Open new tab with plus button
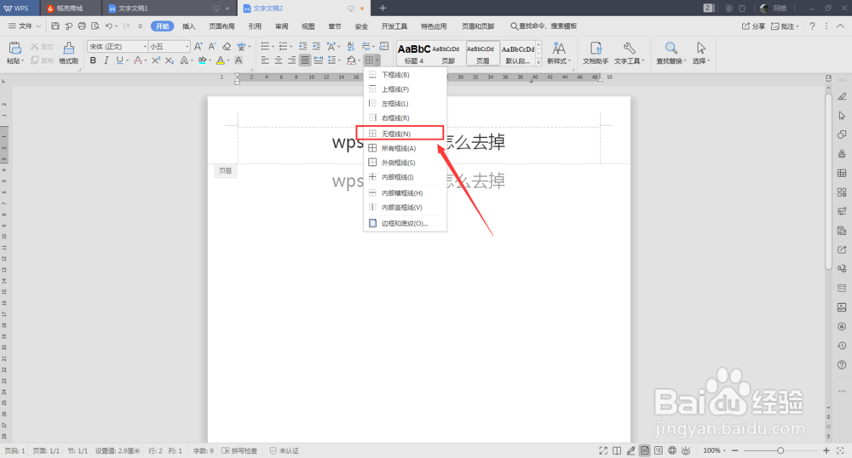The image size is (852, 458). (383, 9)
